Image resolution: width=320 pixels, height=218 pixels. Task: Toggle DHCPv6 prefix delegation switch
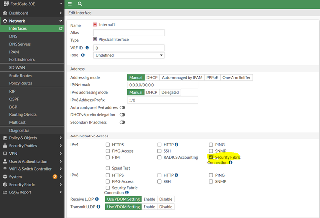(x=122, y=115)
